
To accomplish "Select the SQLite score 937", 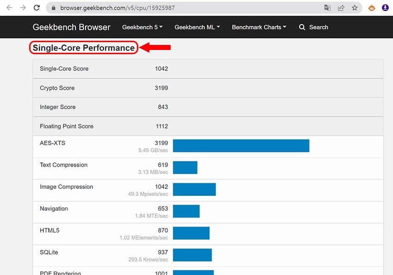I will pos(163,252).
